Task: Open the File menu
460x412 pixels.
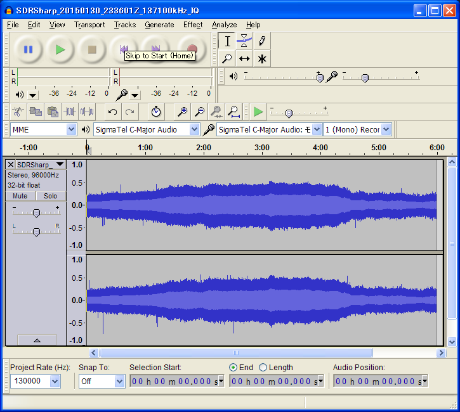Action: coord(13,25)
